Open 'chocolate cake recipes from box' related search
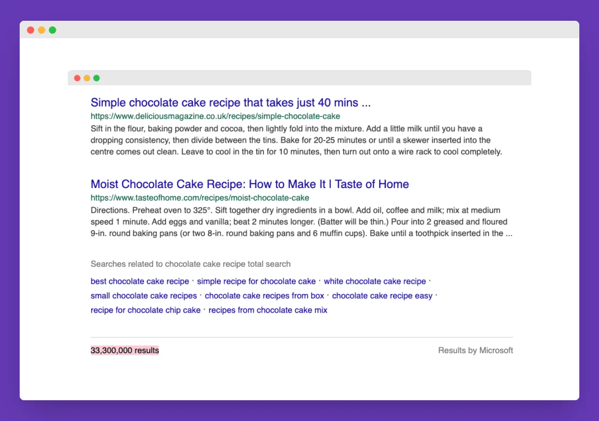The image size is (599, 421). 265,296
